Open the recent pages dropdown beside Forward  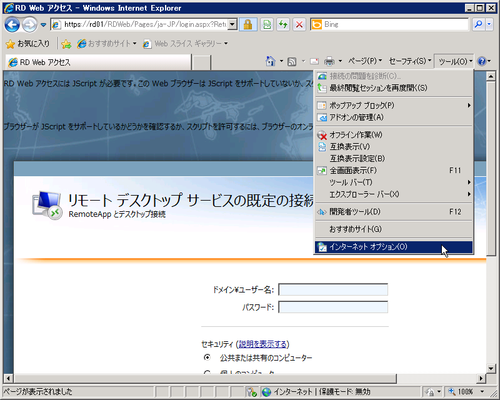pos(43,25)
